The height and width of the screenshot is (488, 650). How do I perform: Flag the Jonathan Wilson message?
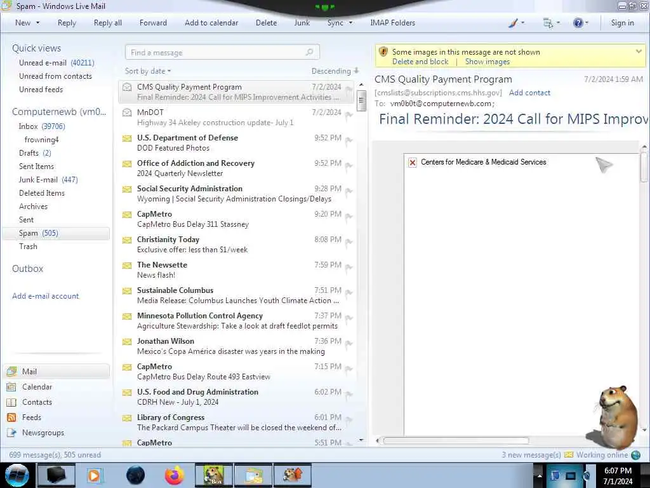coord(349,344)
